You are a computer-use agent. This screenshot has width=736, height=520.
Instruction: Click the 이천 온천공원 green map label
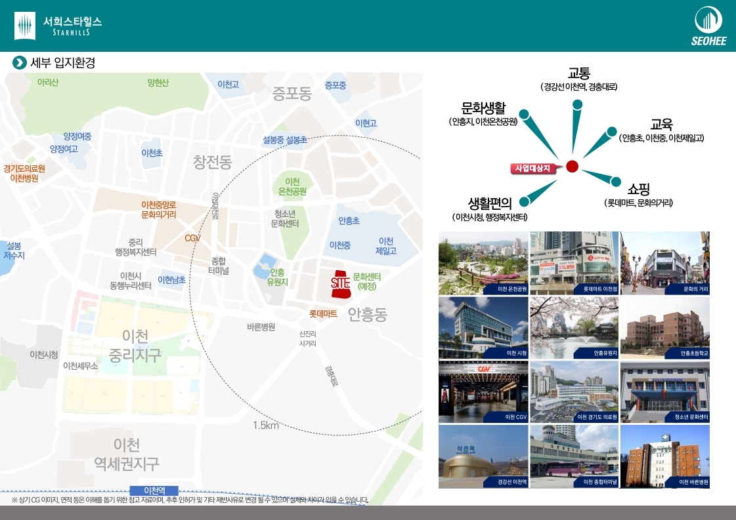(292, 187)
